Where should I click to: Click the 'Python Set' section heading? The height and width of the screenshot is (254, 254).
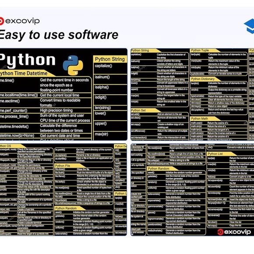click(x=138, y=110)
